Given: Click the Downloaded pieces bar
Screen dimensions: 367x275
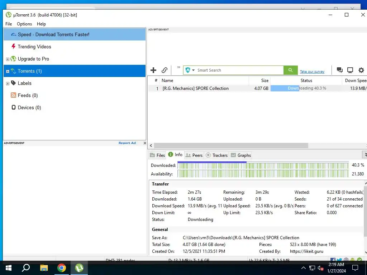Looking at the screenshot, I should [263, 165].
